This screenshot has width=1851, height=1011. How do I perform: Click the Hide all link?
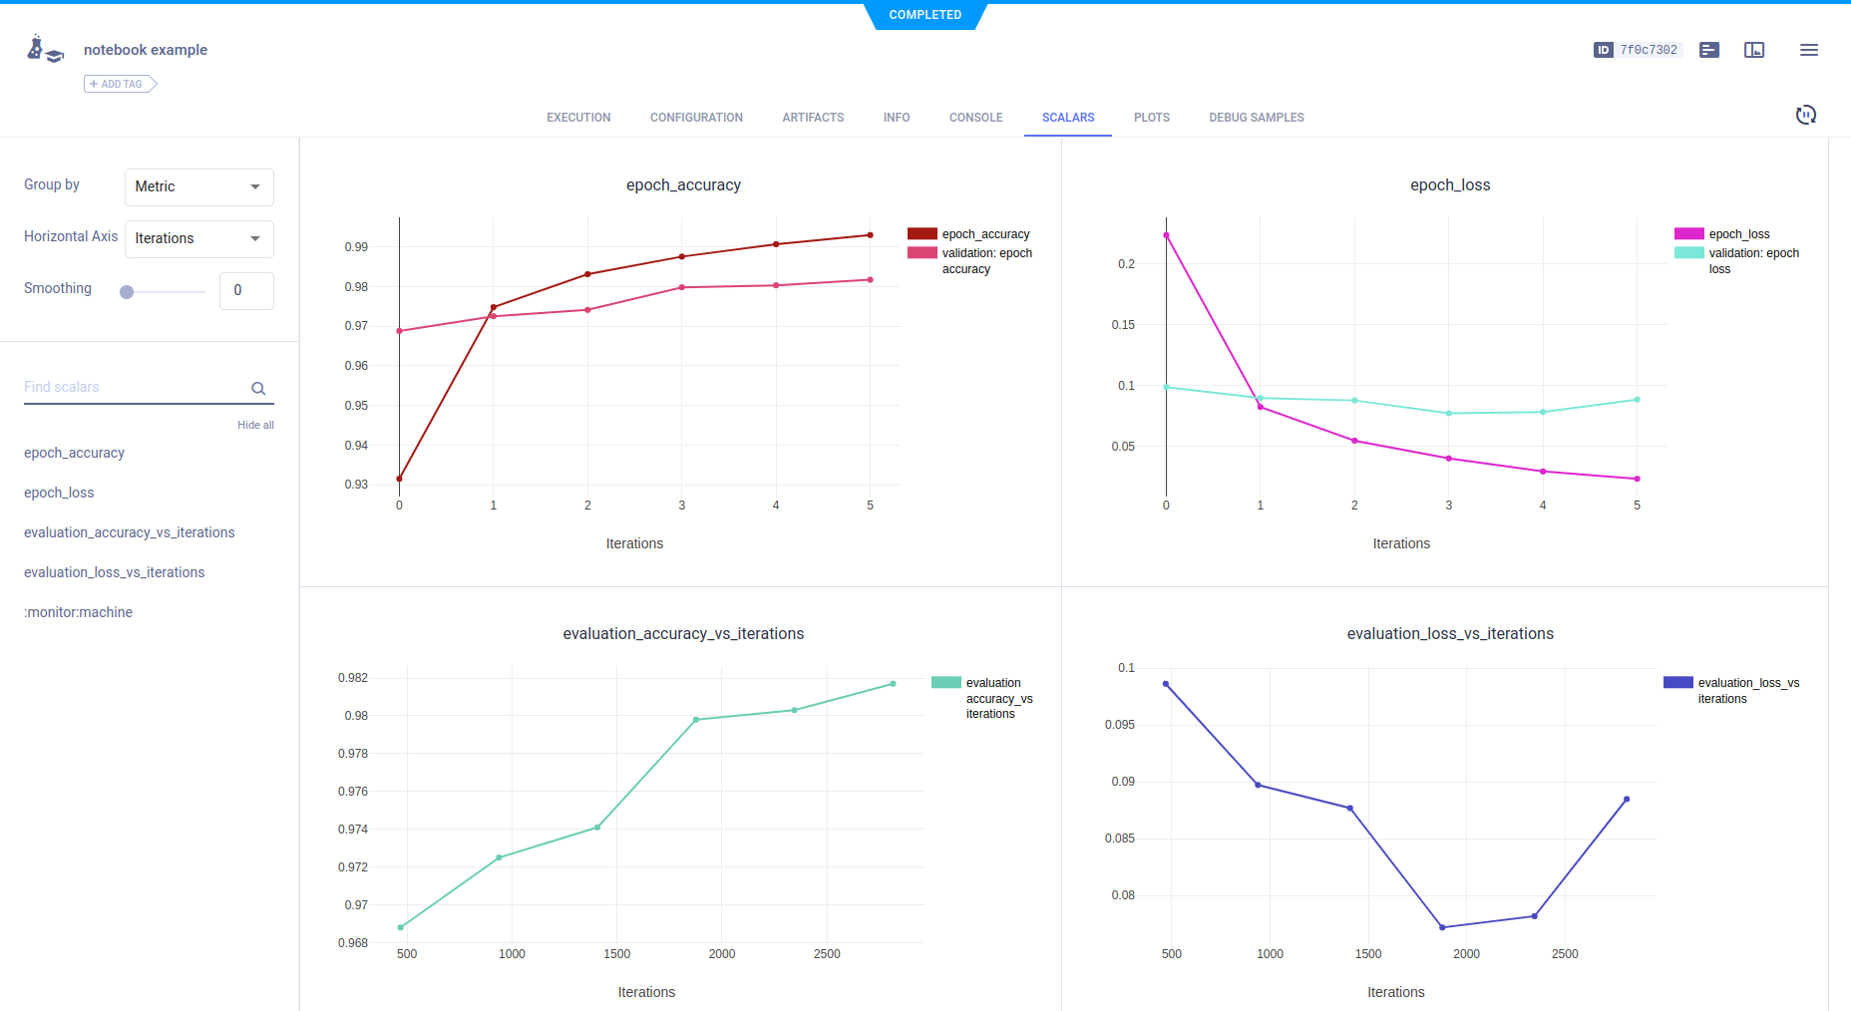(x=255, y=425)
